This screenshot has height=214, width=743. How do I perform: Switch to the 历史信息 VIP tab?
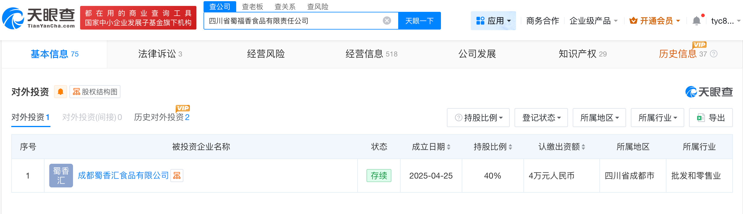pyautogui.click(x=683, y=54)
